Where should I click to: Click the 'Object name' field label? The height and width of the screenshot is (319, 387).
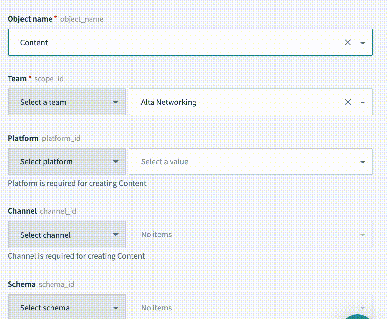click(30, 19)
